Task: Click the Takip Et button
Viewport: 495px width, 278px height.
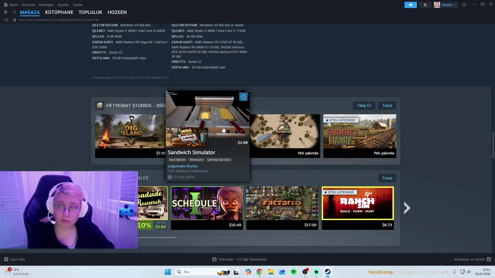Action: [x=364, y=105]
